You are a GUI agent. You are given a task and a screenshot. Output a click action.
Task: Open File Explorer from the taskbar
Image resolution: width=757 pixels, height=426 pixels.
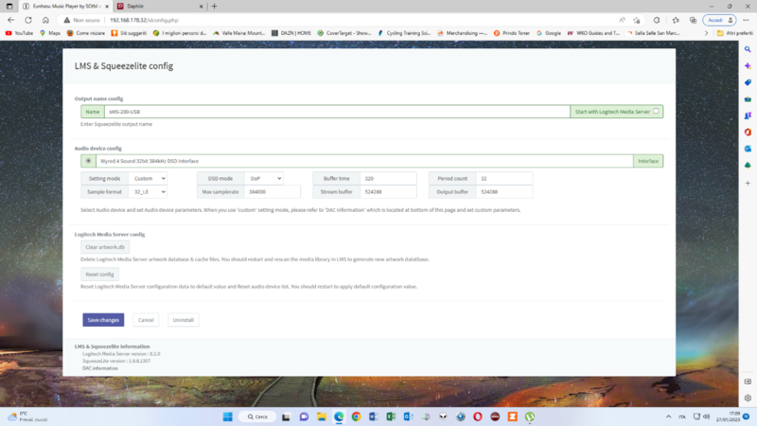tap(321, 417)
